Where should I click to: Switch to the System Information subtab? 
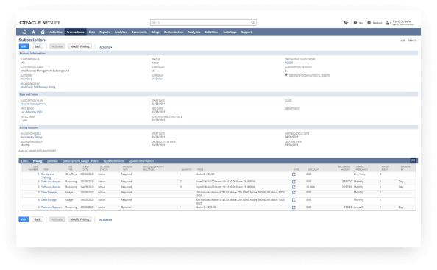click(141, 161)
